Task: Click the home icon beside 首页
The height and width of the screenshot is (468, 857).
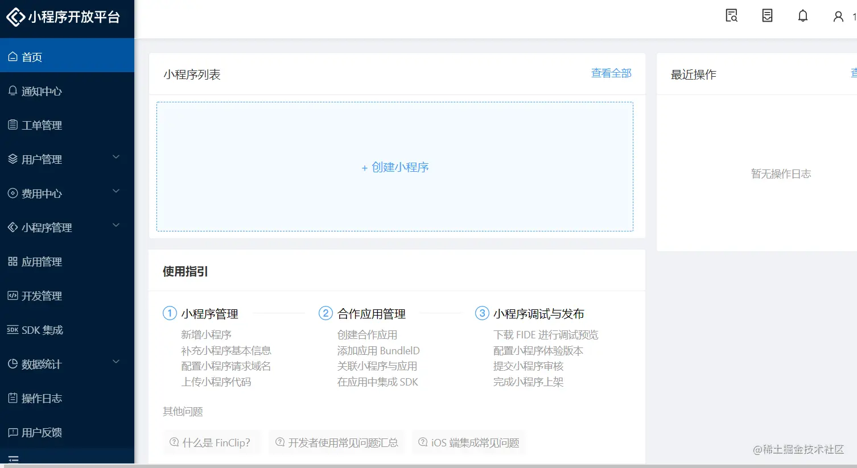Action: [13, 56]
